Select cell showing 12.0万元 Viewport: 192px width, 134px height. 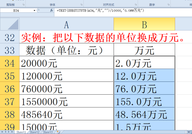coord(144,75)
